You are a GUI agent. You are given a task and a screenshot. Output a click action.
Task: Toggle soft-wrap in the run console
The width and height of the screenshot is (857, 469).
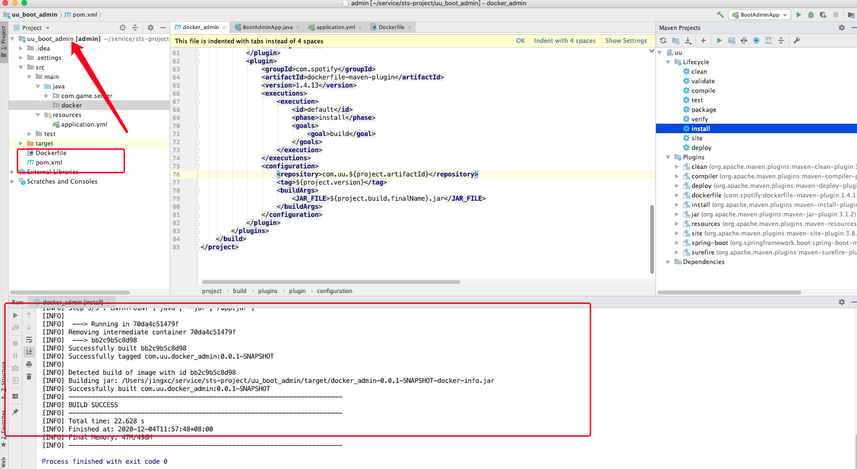[29, 339]
